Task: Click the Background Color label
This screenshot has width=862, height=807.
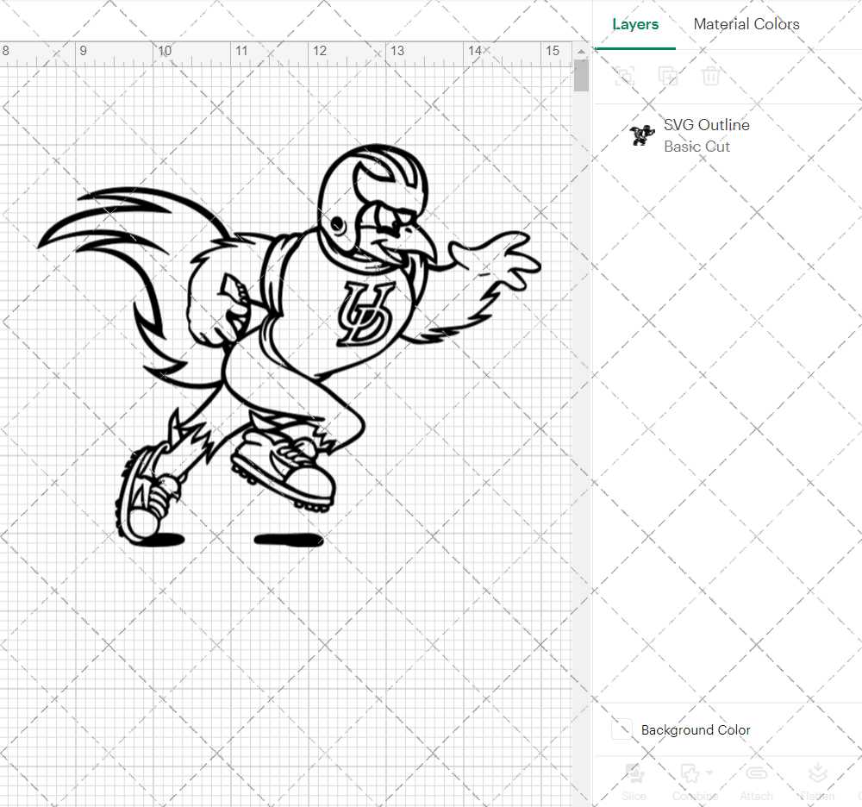Action: pyautogui.click(x=696, y=729)
